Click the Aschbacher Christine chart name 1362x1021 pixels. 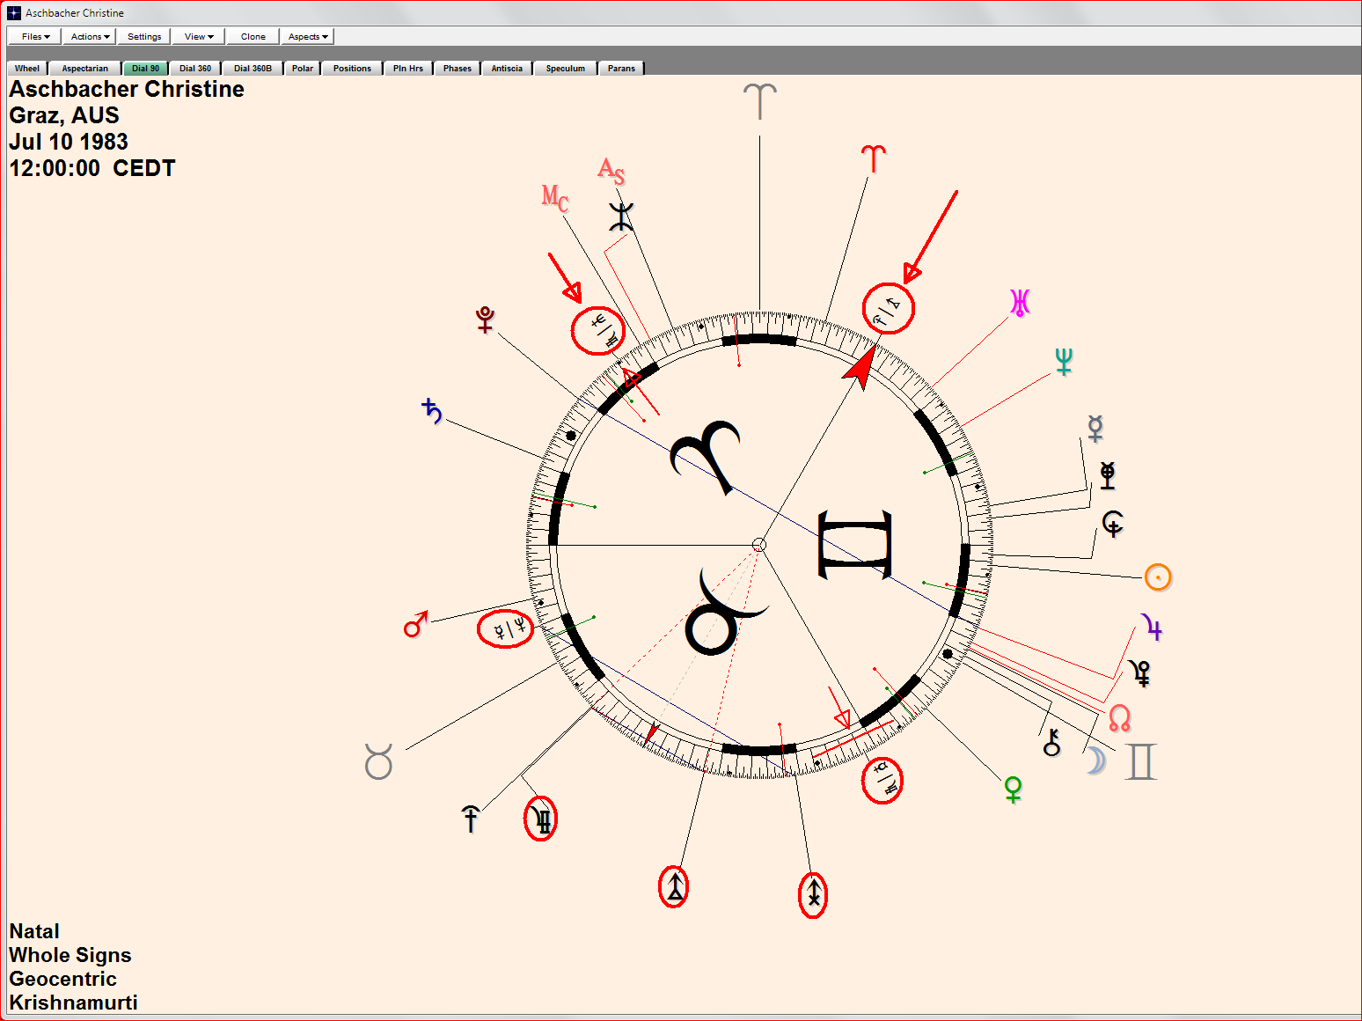pyautogui.click(x=127, y=89)
